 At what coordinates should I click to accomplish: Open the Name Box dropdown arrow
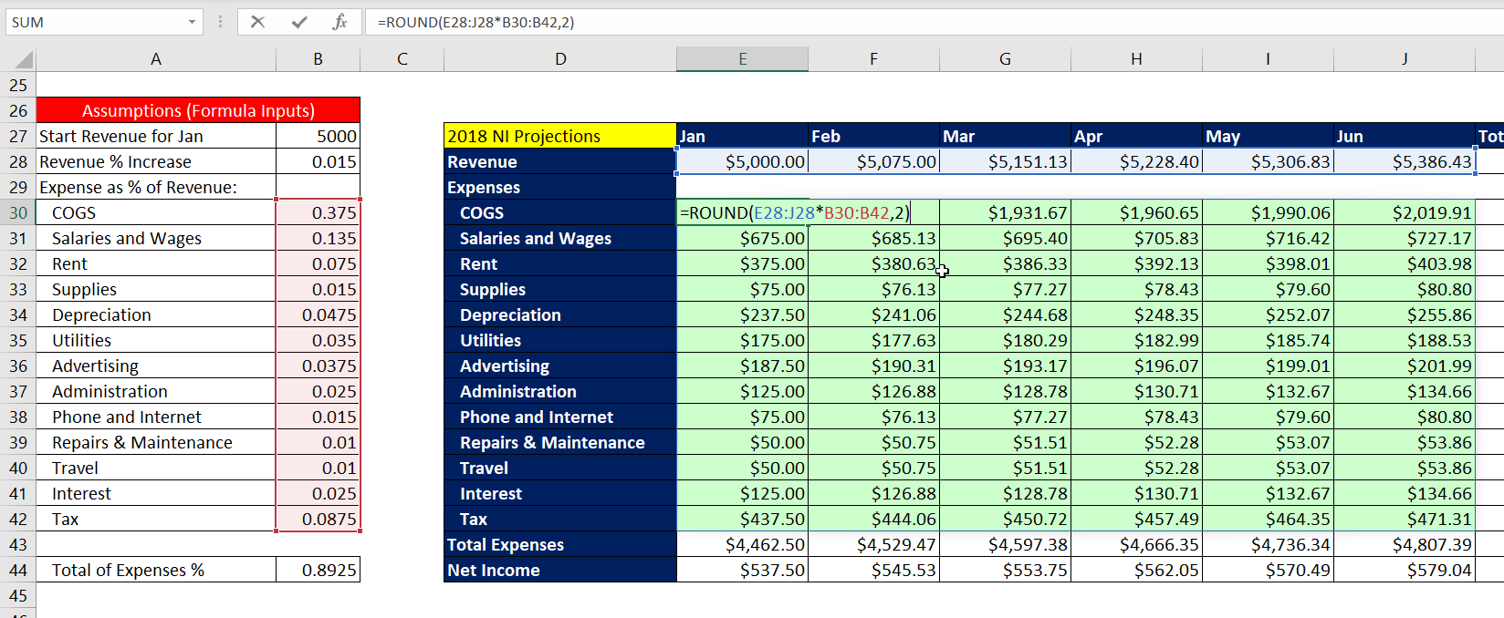click(192, 22)
